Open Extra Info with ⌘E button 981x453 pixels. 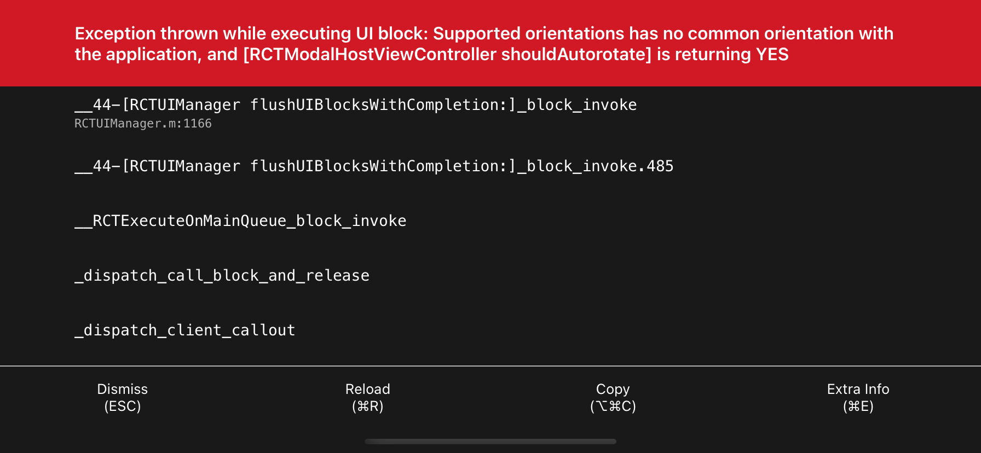click(858, 397)
